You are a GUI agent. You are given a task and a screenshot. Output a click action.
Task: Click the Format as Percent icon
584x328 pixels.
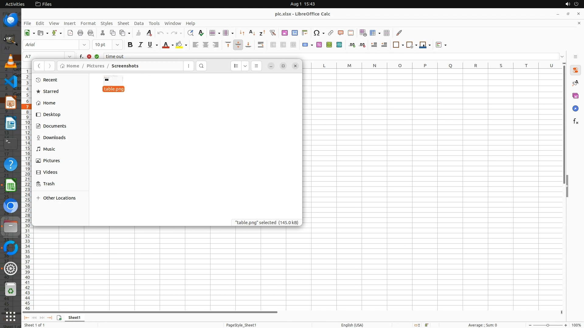pos(319,45)
